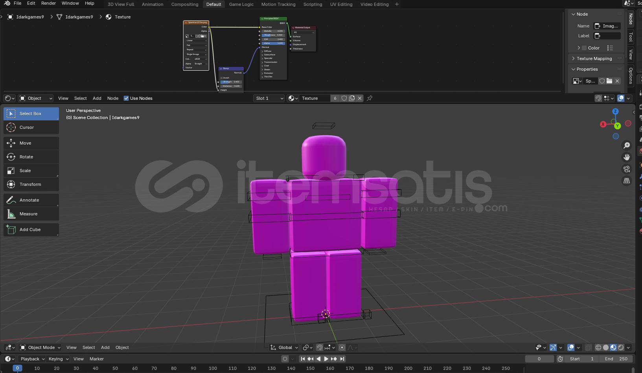Click the Y axis gizmo circle
Image resolution: width=642 pixels, height=373 pixels.
click(x=618, y=126)
